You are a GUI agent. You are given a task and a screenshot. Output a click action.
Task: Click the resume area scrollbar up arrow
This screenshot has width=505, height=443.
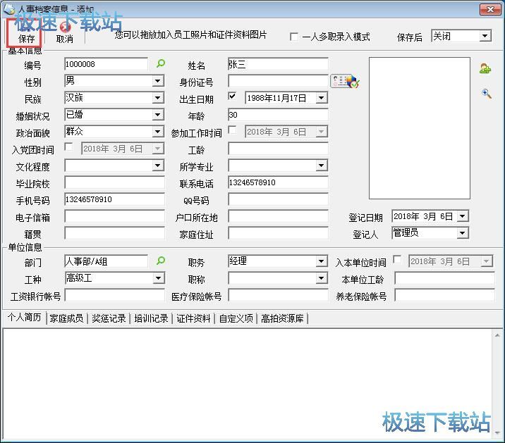pyautogui.click(x=497, y=335)
